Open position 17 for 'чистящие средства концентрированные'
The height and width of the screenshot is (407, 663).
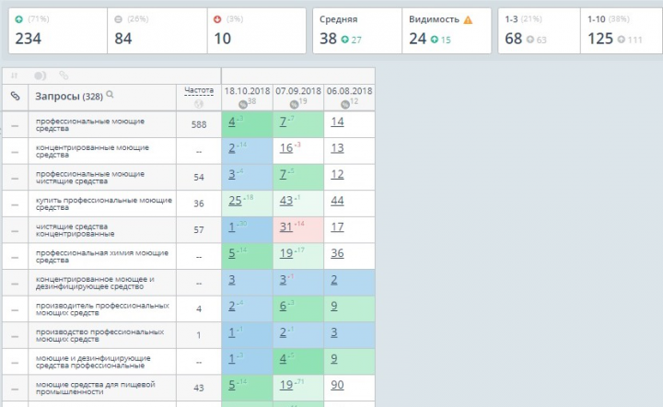(337, 227)
